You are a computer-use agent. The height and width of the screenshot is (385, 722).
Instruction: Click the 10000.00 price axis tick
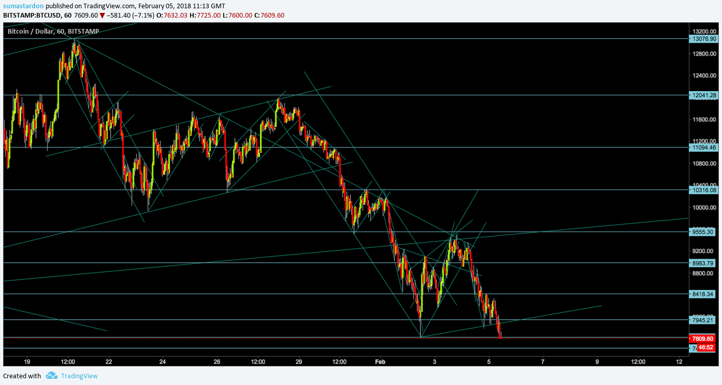click(x=705, y=208)
